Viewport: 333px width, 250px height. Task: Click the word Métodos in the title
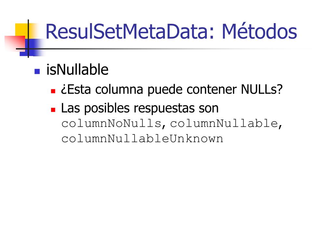point(259,31)
